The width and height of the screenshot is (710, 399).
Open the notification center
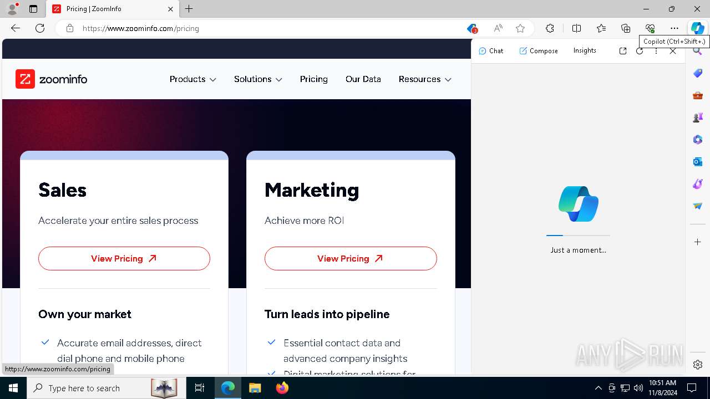point(692,388)
